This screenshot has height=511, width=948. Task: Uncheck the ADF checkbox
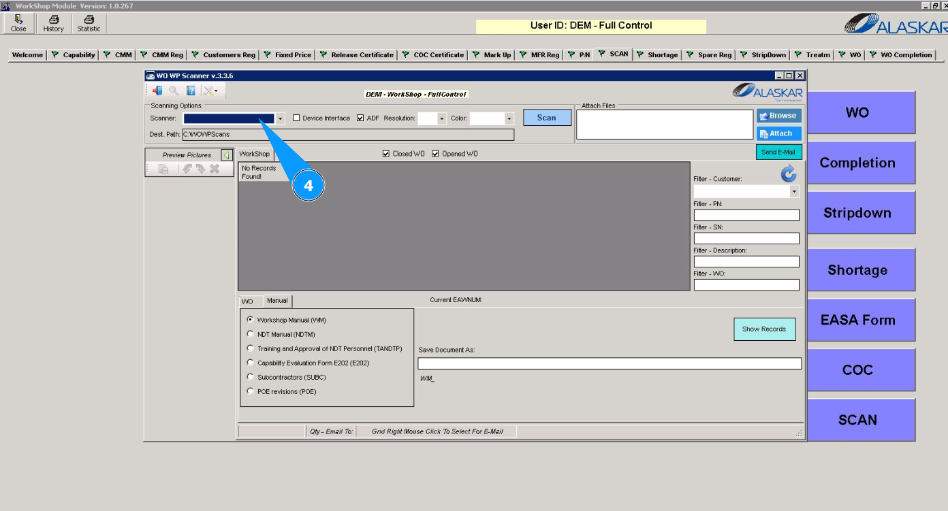pyautogui.click(x=360, y=118)
